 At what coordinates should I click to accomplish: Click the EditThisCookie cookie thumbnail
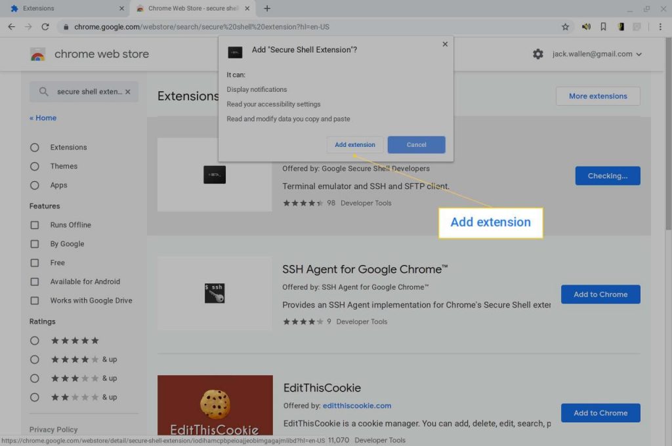tap(215, 405)
